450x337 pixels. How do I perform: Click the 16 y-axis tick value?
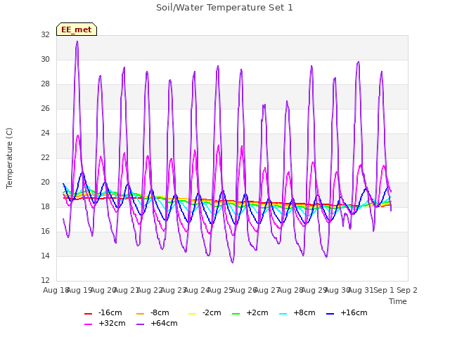(x=45, y=231)
